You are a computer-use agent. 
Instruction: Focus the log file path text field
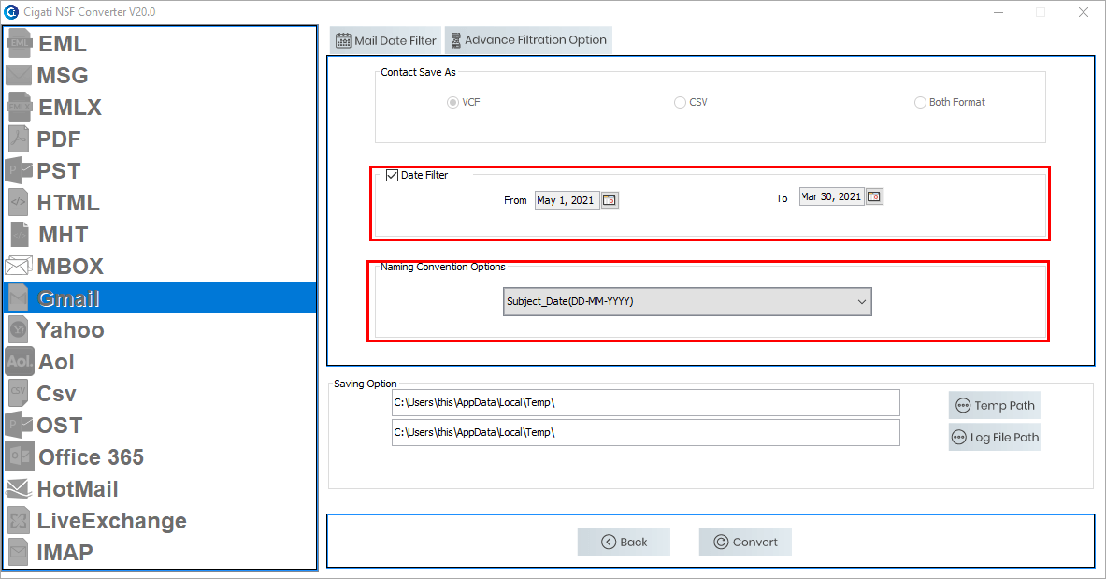pos(645,432)
